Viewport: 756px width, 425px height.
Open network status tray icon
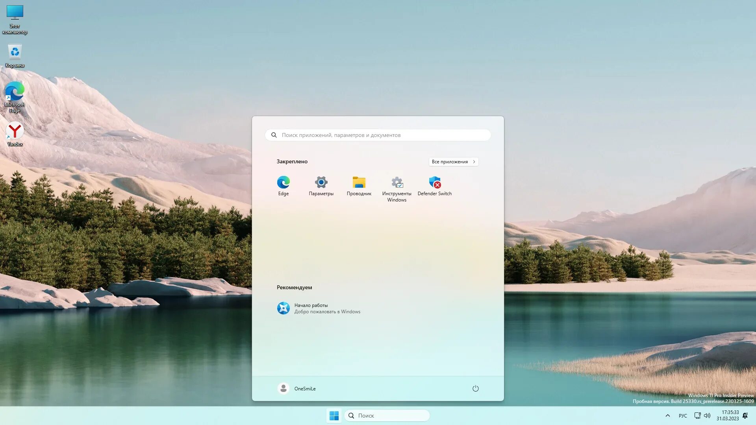[x=697, y=416]
